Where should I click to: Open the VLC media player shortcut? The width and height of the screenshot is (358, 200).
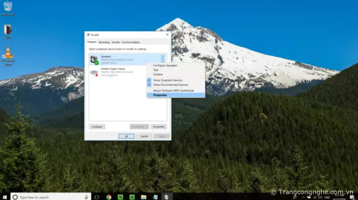click(8, 54)
